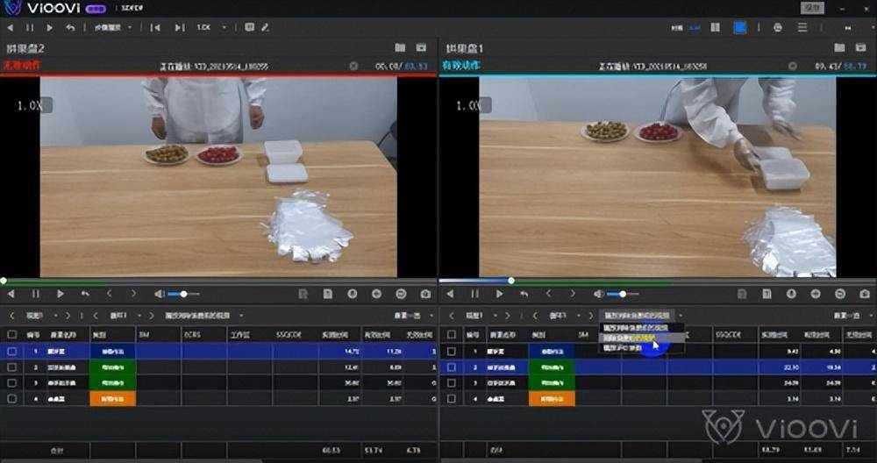Pause the left video from its panel controls
The width and height of the screenshot is (877, 463).
click(36, 294)
